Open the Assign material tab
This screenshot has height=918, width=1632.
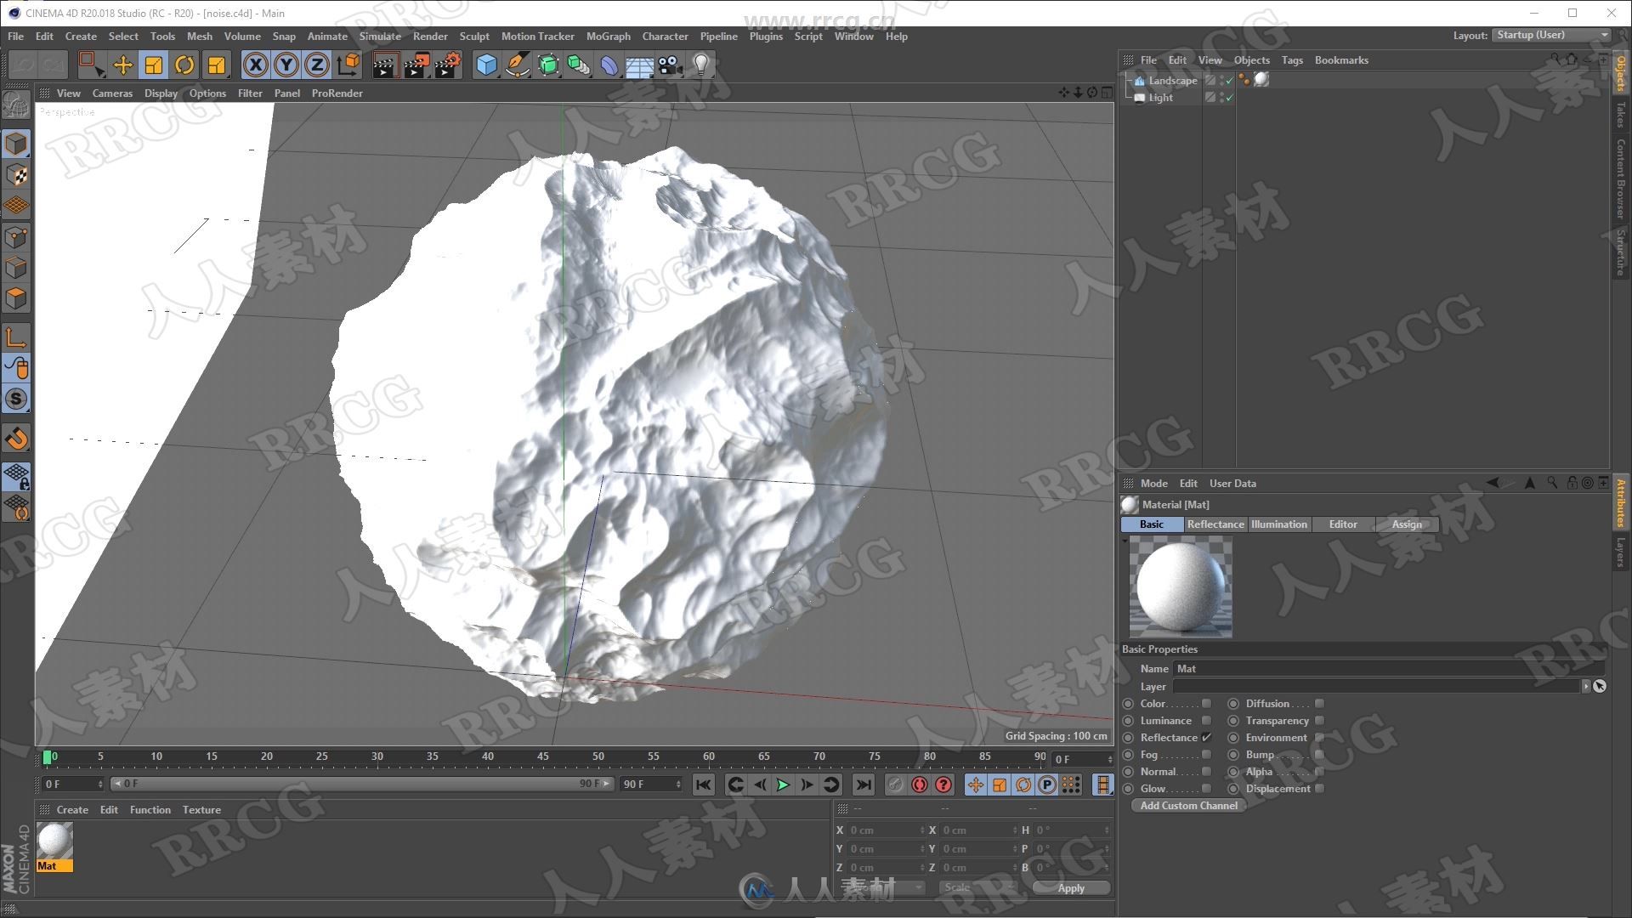point(1407,524)
